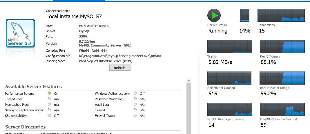Click the Thread Pool status indicator
310x134 pixels.
pos(49,99)
